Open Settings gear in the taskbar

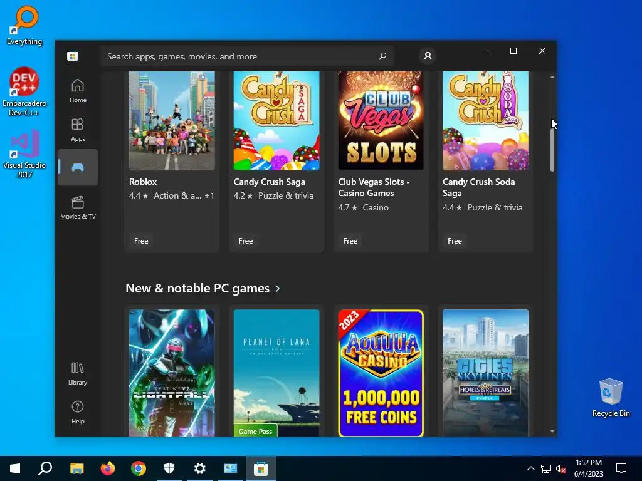coord(200,468)
